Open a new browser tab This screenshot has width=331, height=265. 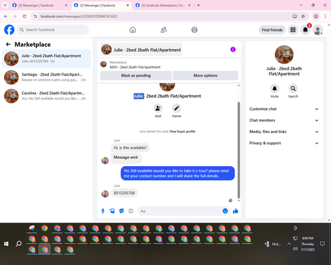point(199,5)
